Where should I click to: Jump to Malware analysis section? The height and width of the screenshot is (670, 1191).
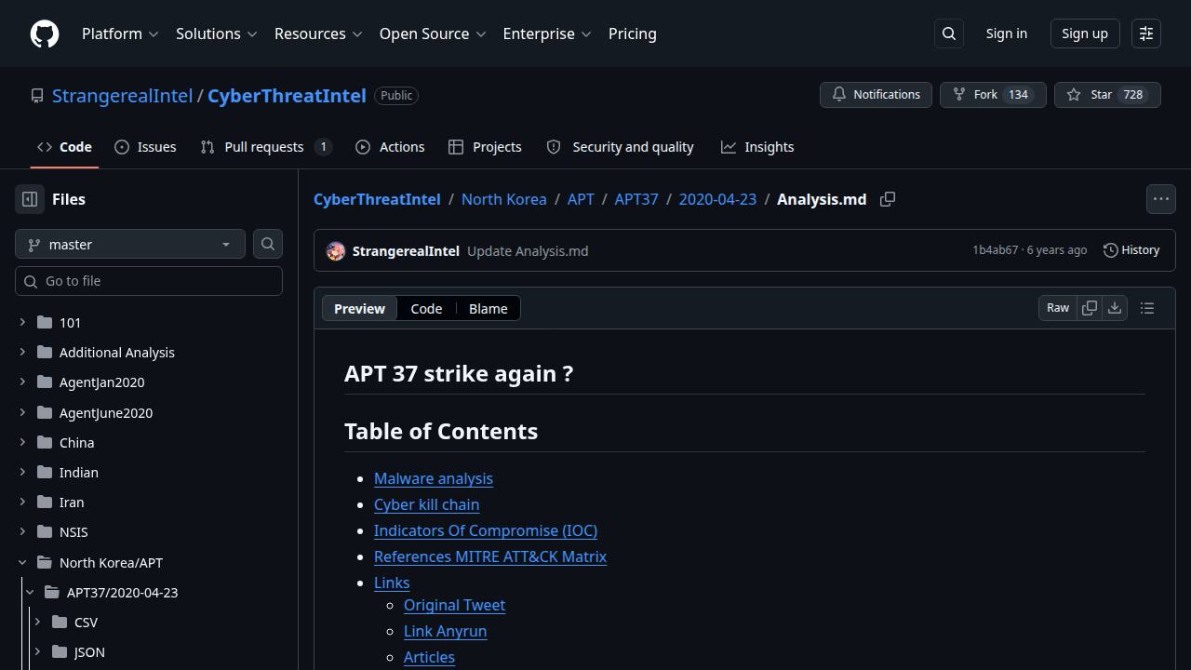point(434,478)
